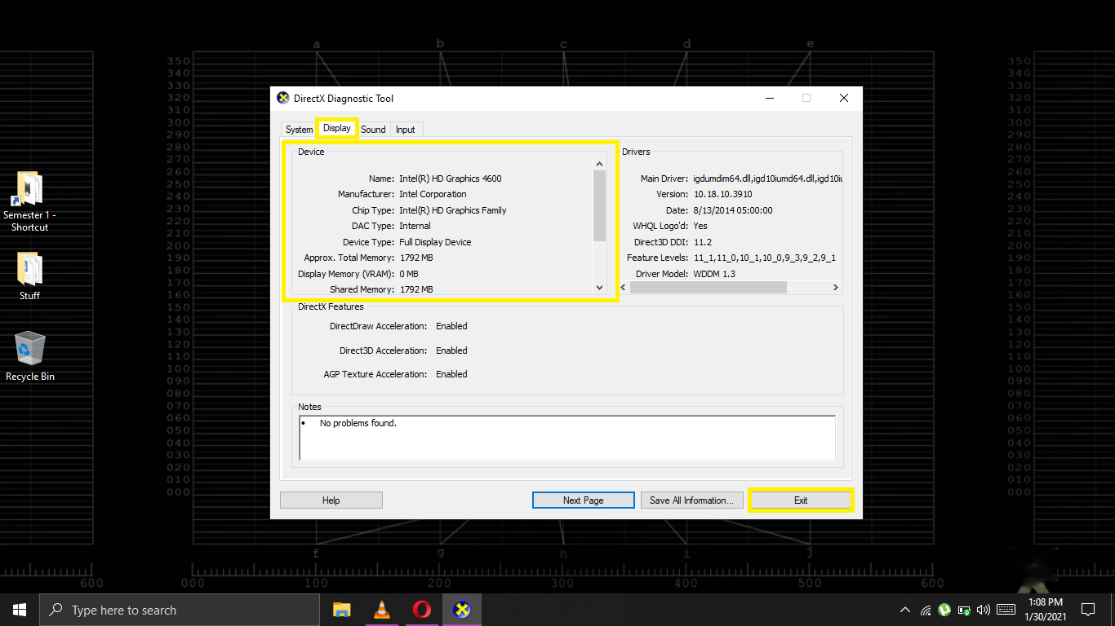Click the Next Page button

coord(584,500)
